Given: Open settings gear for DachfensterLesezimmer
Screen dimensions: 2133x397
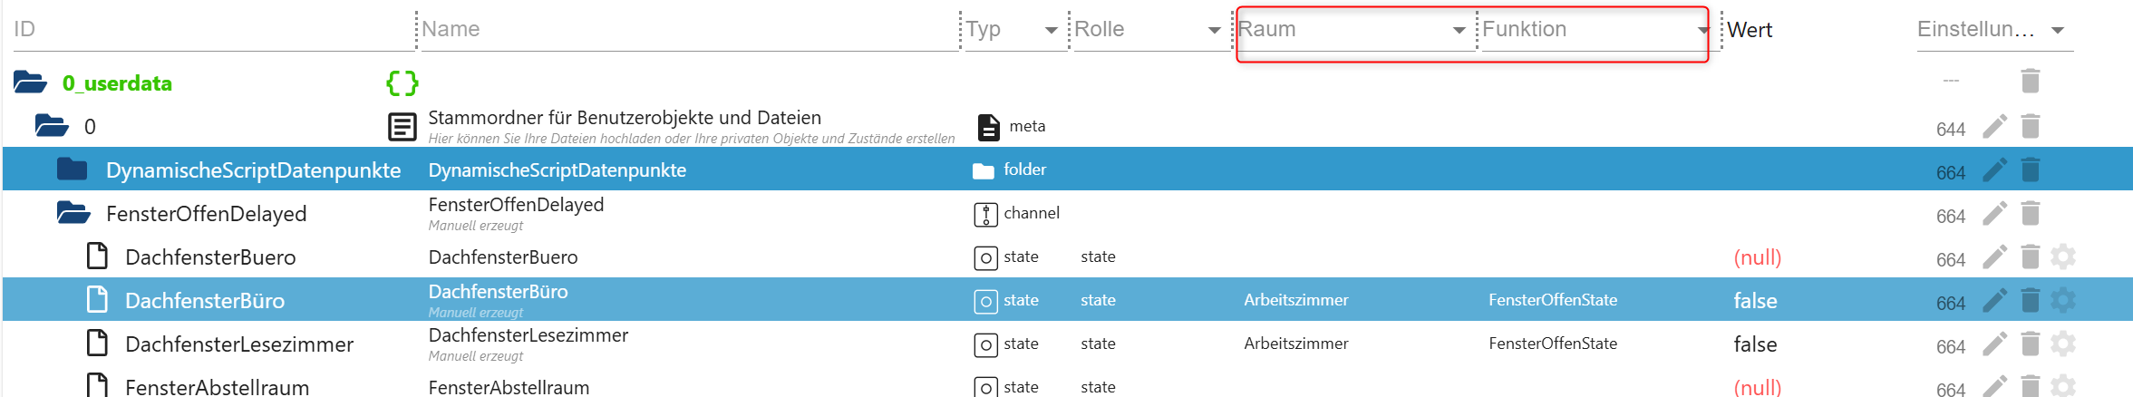Looking at the screenshot, I should (x=2063, y=344).
